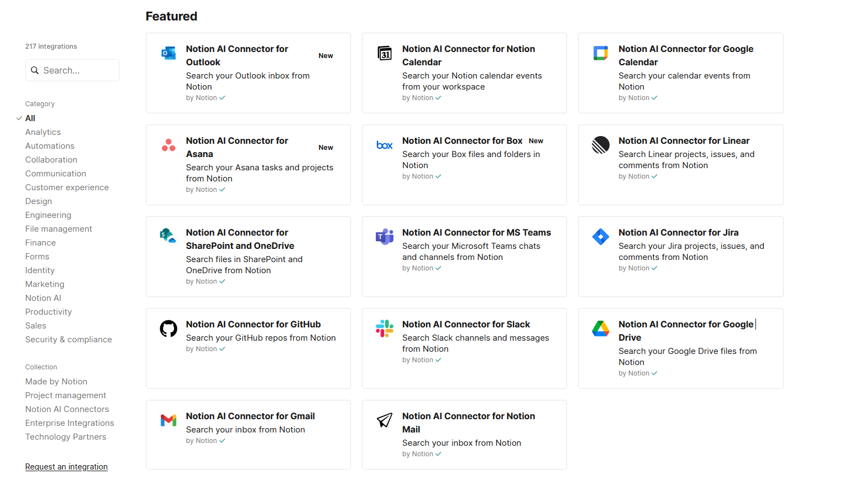Open the Notion AI Connector for Outlook card

tap(248, 73)
